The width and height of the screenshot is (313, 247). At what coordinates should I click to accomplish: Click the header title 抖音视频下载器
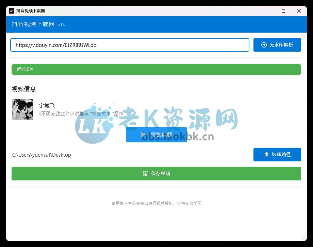click(33, 24)
